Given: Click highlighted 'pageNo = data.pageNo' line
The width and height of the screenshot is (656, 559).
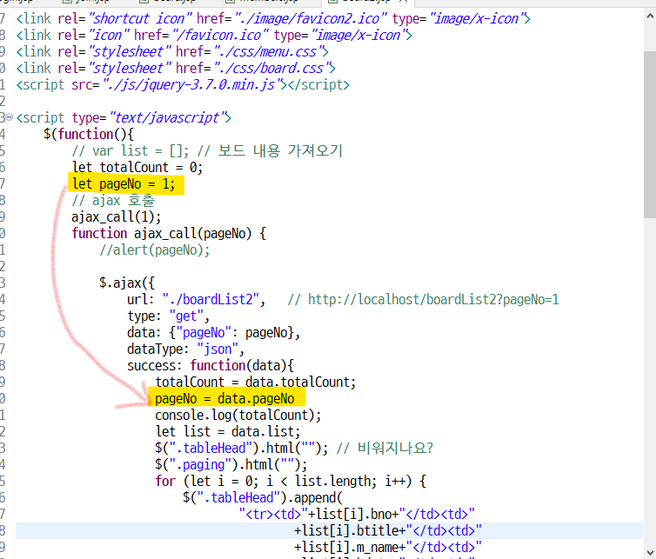Looking at the screenshot, I should tap(224, 399).
